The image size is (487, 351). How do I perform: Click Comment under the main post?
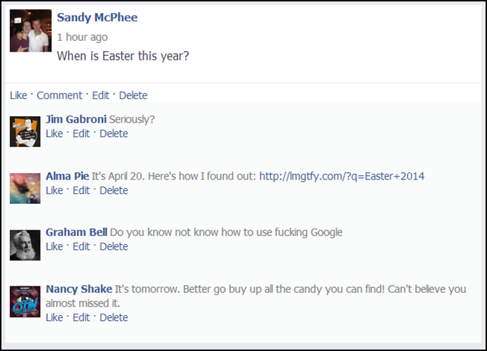click(x=60, y=95)
